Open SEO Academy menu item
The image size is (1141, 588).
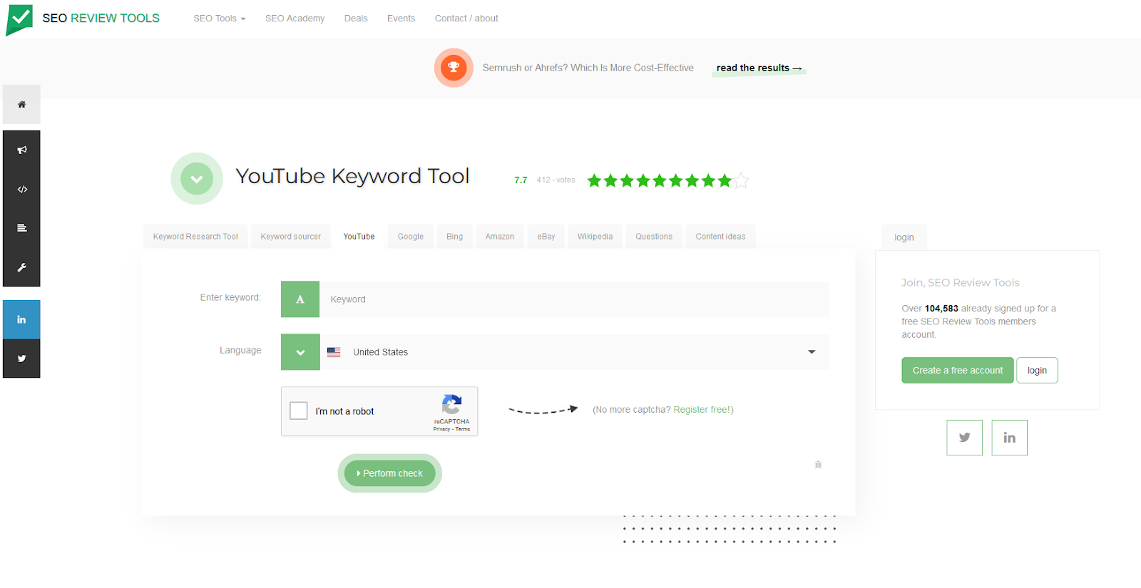click(x=295, y=19)
